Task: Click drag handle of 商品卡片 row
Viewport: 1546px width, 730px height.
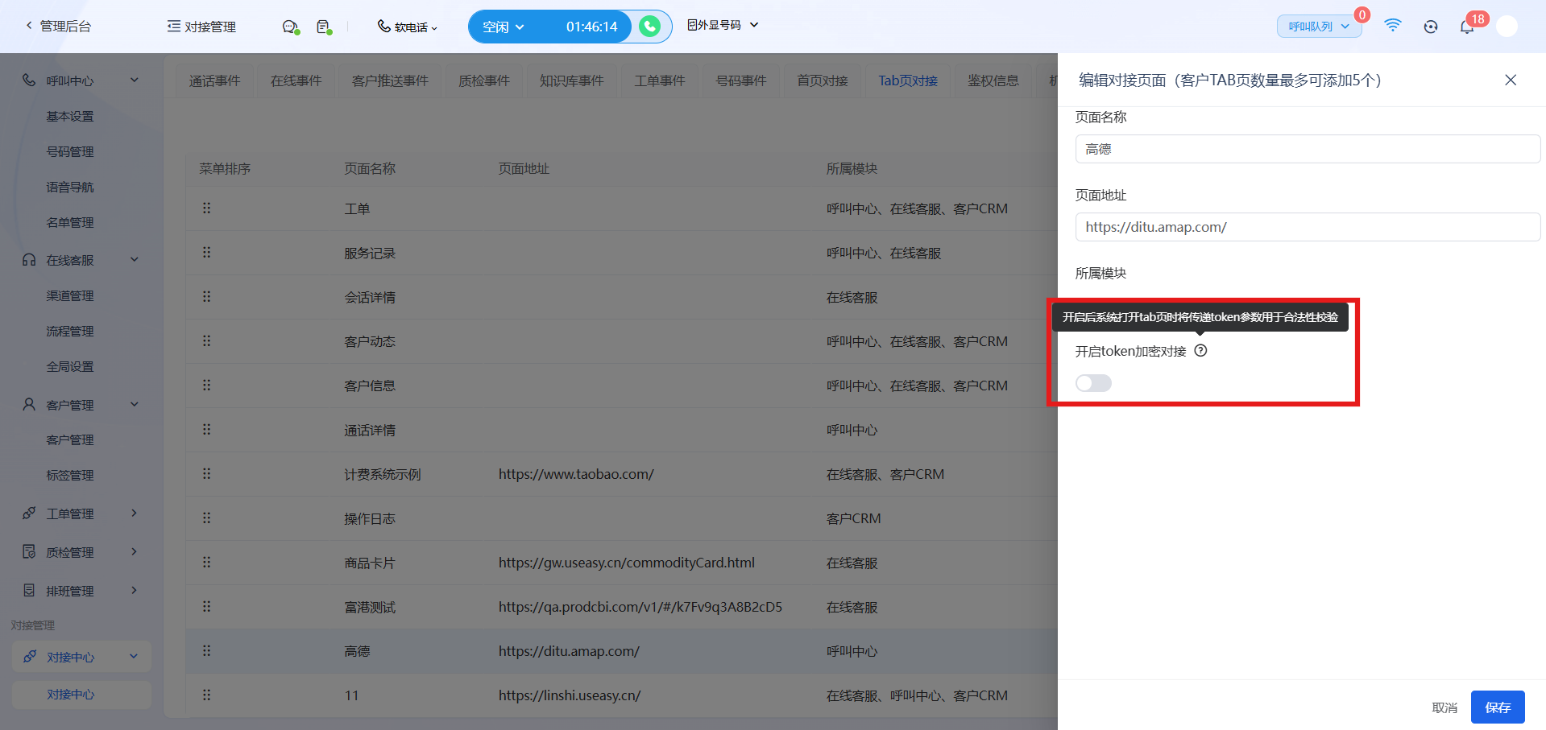Action: click(x=207, y=563)
